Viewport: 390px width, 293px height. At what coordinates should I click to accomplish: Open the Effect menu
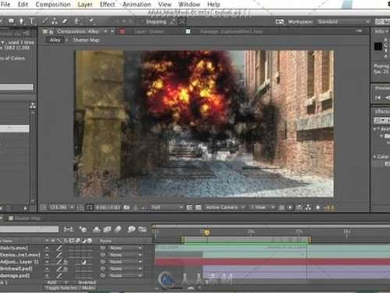click(x=107, y=5)
